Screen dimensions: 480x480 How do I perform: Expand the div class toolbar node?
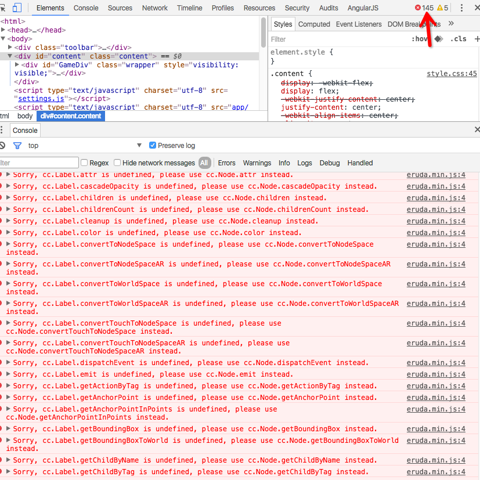[x=10, y=47]
